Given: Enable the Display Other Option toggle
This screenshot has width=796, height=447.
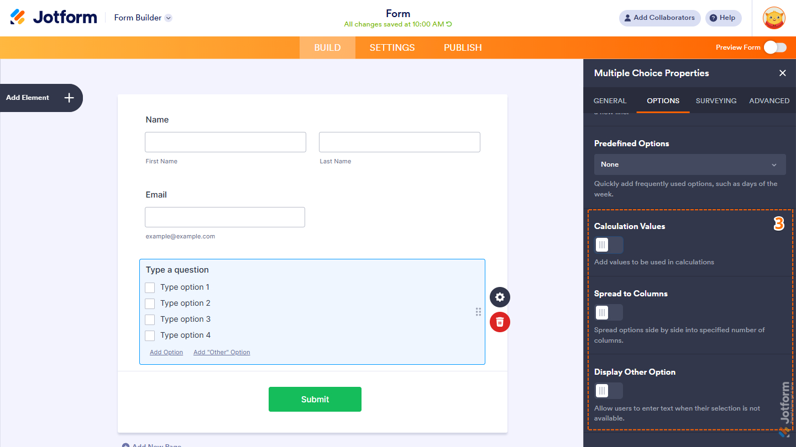Looking at the screenshot, I should coord(609,391).
